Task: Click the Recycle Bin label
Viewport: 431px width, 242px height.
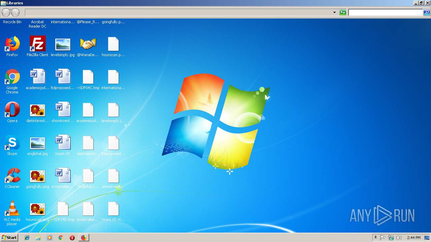Action: (12, 22)
